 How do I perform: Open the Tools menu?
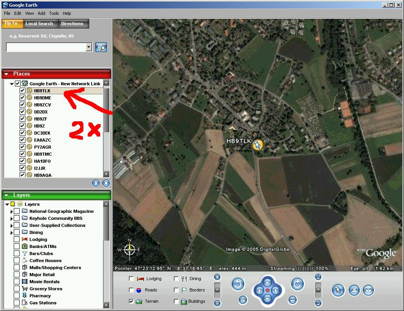tap(54, 13)
